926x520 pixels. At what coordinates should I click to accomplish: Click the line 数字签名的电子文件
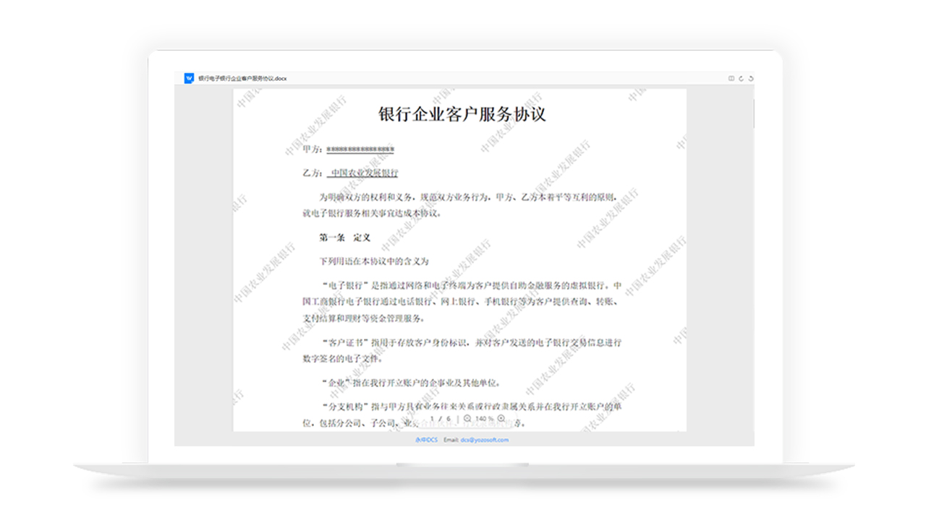click(343, 359)
